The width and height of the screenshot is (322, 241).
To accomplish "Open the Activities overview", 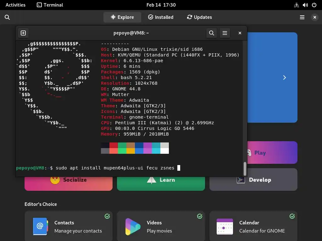I will pyautogui.click(x=15, y=5).
